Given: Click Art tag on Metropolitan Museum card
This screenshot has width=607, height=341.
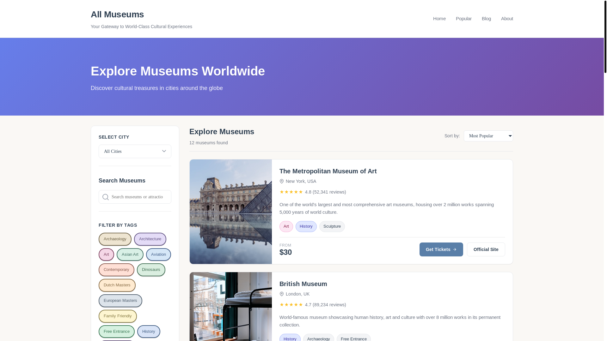Looking at the screenshot, I should coord(286,226).
